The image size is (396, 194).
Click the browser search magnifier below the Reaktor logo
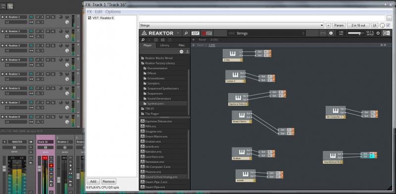143,40
